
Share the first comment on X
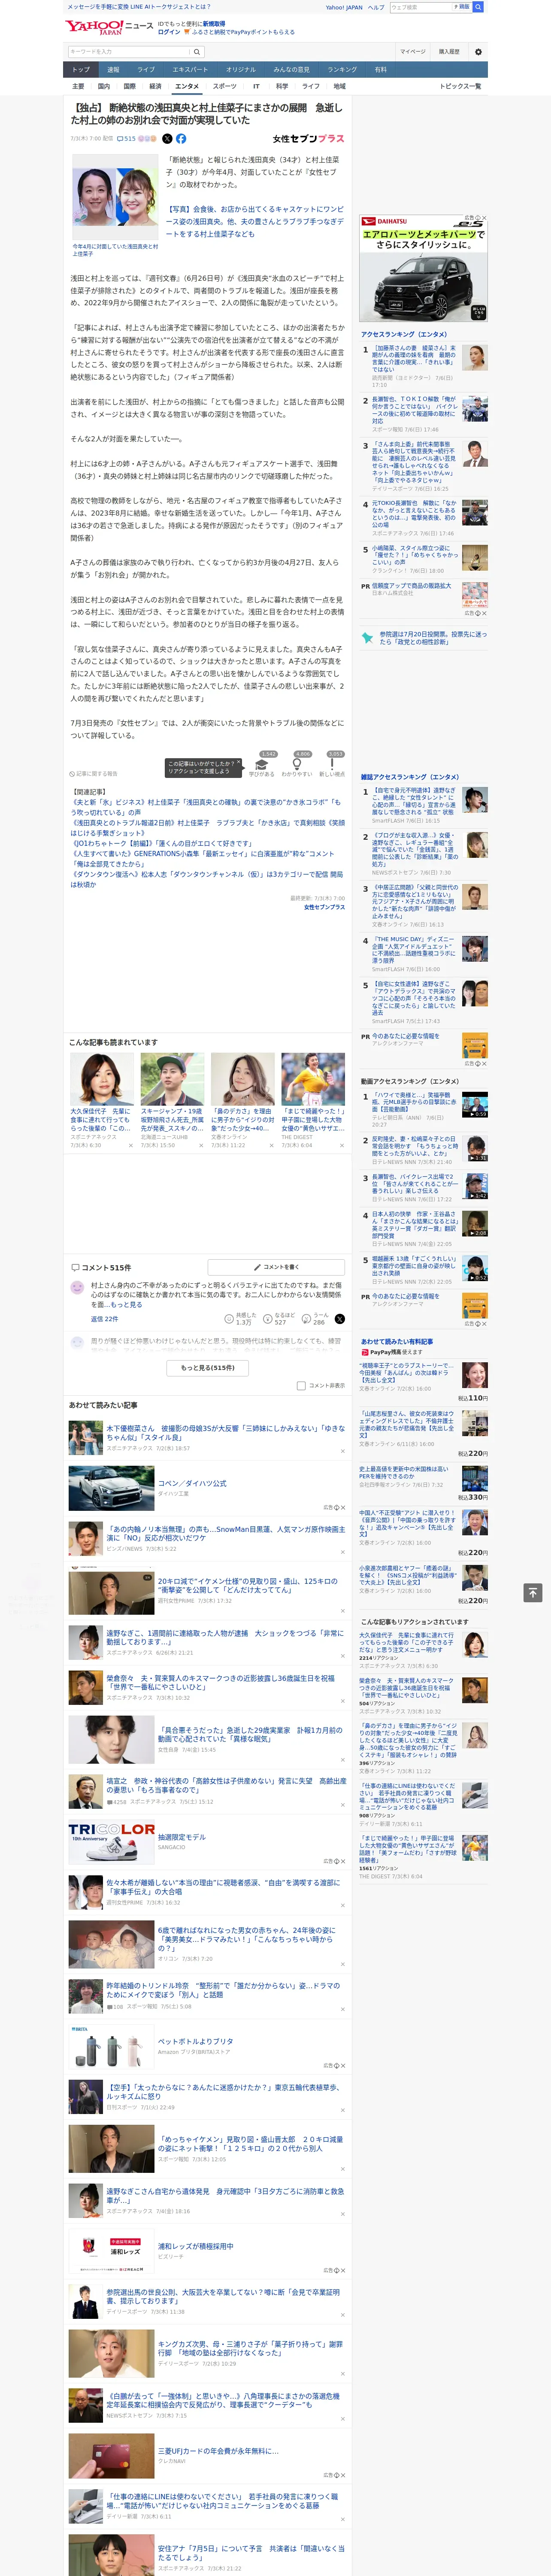pos(339,1319)
